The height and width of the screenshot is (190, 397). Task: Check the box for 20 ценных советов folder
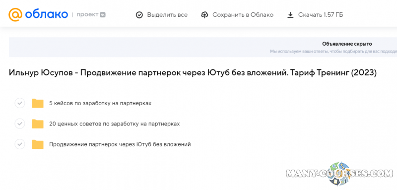tap(20, 124)
